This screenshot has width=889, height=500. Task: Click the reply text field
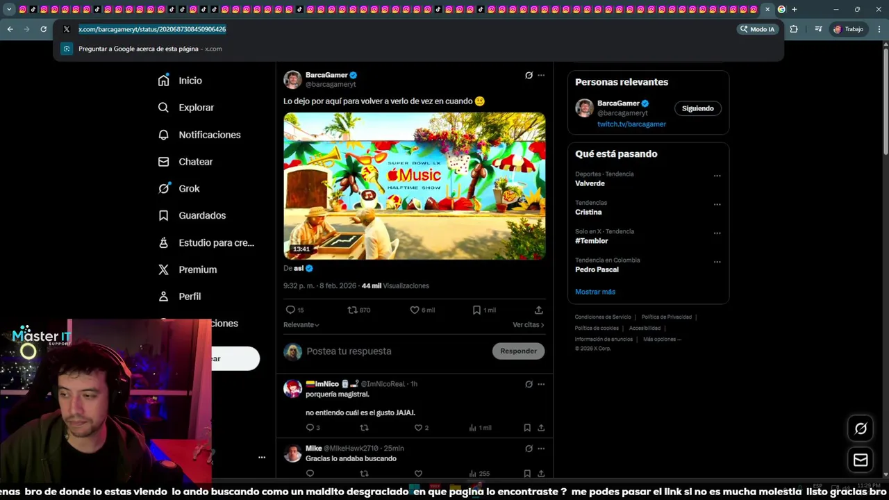[x=396, y=351]
